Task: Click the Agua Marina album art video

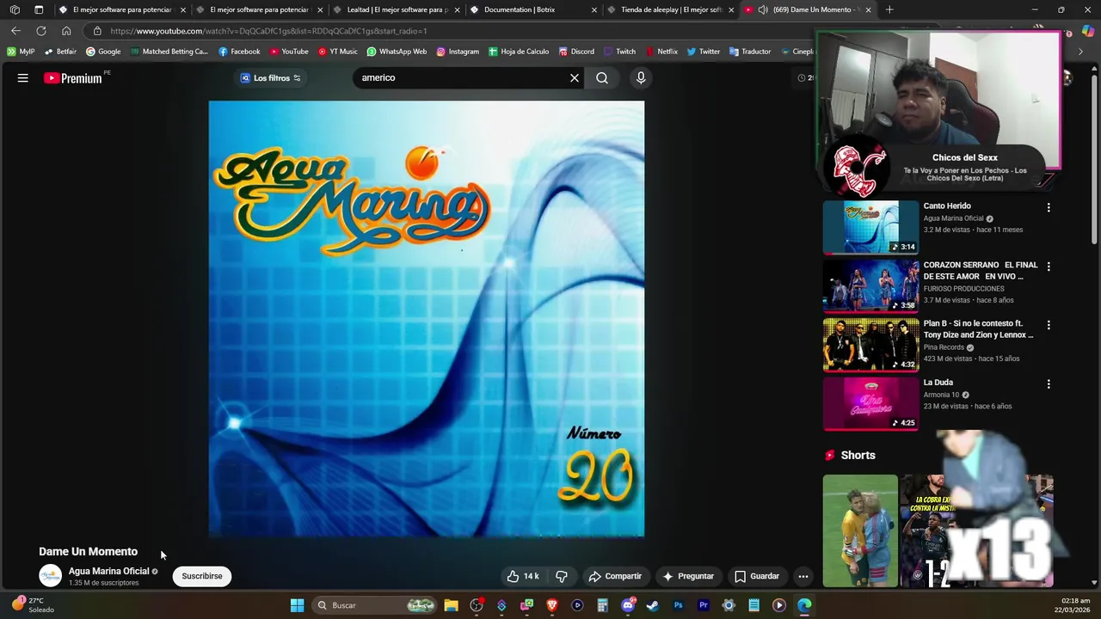Action: point(427,319)
